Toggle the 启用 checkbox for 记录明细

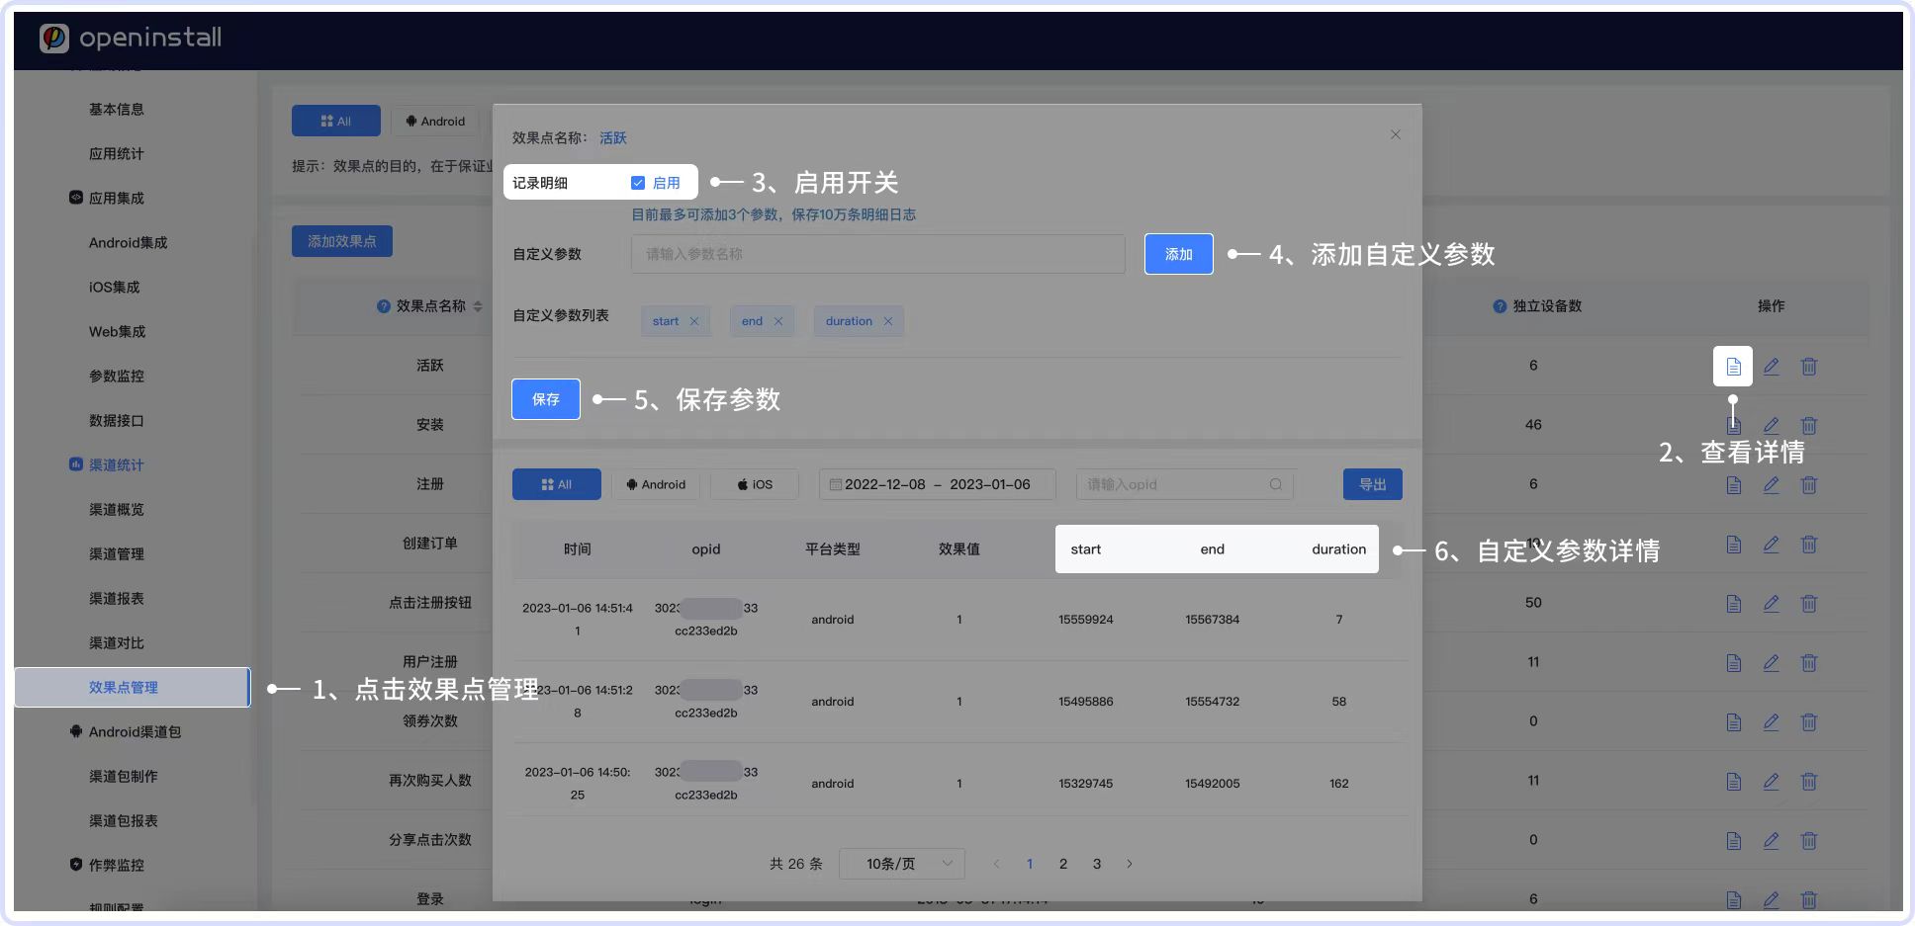coord(638,183)
